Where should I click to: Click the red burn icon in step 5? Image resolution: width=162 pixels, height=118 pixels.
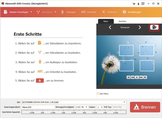click(x=40, y=80)
